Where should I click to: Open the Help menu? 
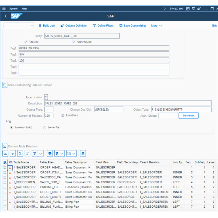click(x=24, y=8)
